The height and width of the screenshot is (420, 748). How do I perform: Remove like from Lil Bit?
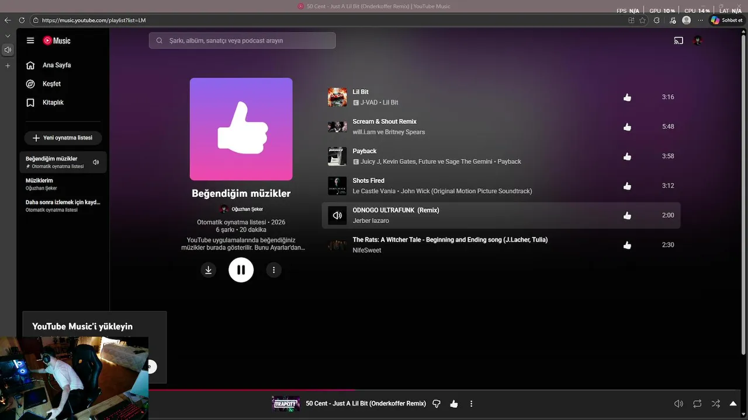pyautogui.click(x=627, y=97)
